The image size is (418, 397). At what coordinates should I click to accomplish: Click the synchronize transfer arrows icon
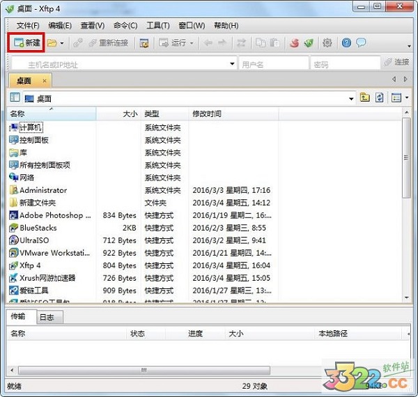(x=242, y=42)
